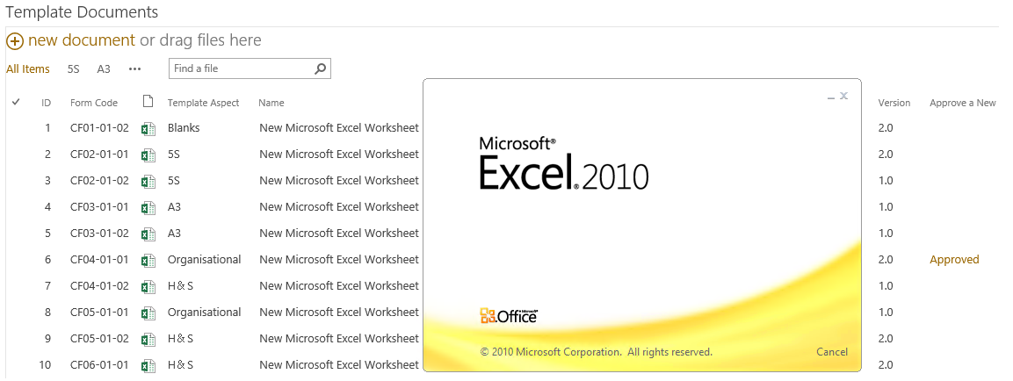Sort by Form Code column header
This screenshot has width=1013, height=381.
pyautogui.click(x=94, y=103)
